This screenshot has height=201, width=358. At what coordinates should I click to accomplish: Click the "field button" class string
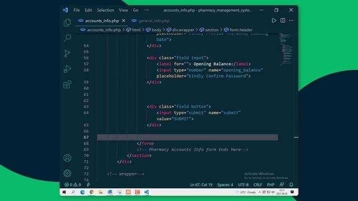pos(191,107)
